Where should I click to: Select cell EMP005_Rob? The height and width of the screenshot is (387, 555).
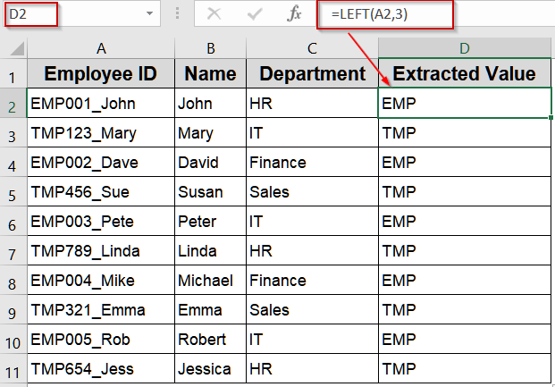click(x=101, y=339)
